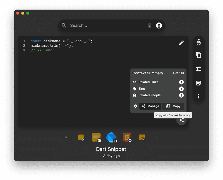Open the filters/settings sliders icon in sidebar
This screenshot has width=223, height=180.
(x=198, y=69)
